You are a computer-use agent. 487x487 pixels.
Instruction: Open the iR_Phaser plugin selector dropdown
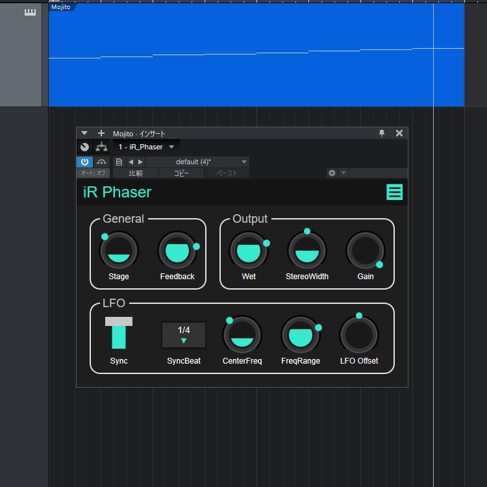(x=146, y=147)
